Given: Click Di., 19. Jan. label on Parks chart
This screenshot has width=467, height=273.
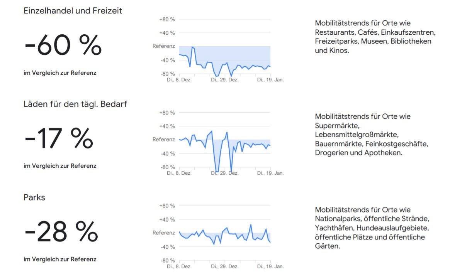Looking at the screenshot, I should 270,266.
